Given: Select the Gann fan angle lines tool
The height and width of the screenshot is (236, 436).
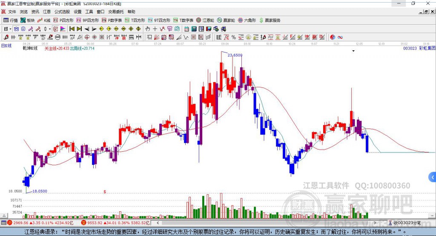Looking at the screenshot, I should pyautogui.click(x=157, y=37).
